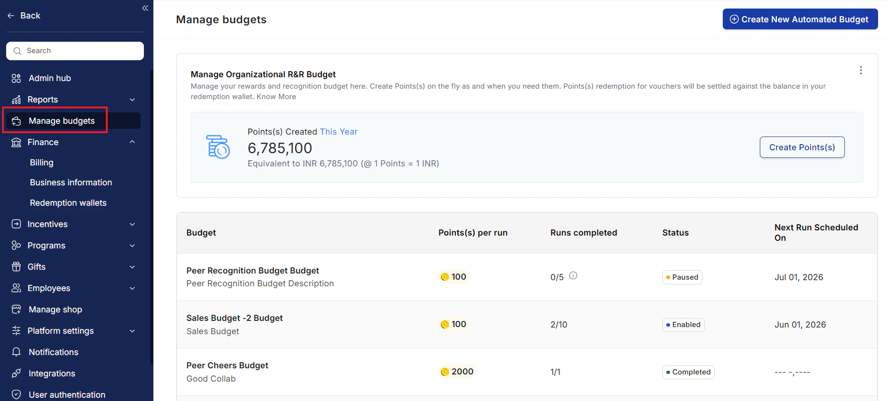Expand the Platform settings chevron

(x=132, y=331)
